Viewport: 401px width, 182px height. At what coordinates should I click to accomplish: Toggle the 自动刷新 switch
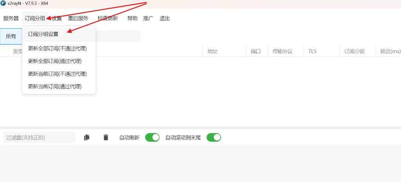pos(152,138)
